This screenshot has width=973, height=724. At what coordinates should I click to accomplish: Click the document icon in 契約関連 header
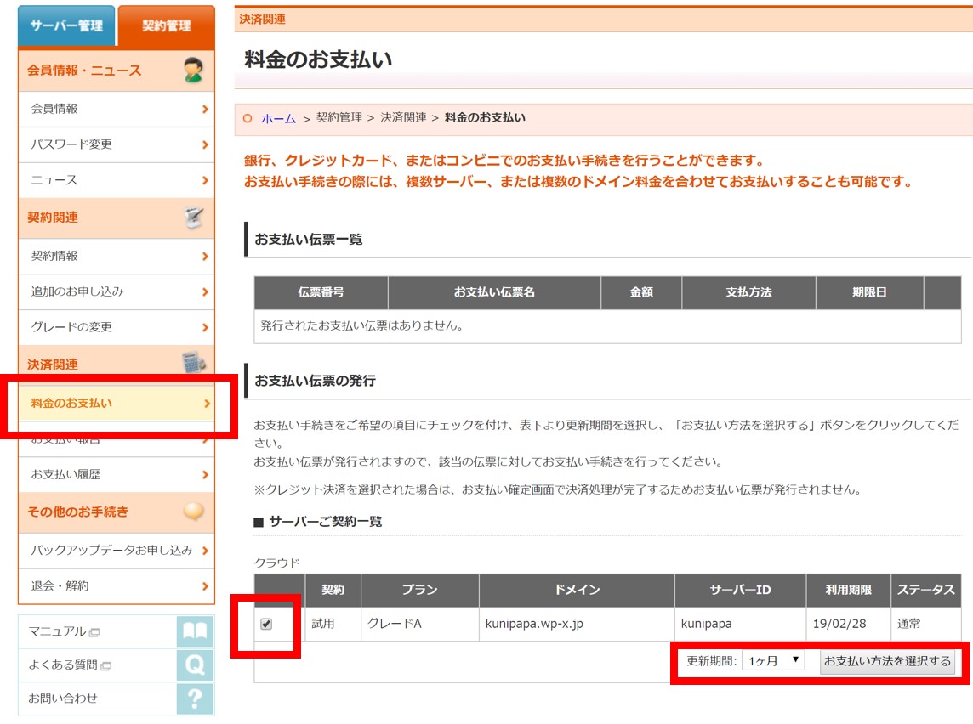[x=194, y=218]
